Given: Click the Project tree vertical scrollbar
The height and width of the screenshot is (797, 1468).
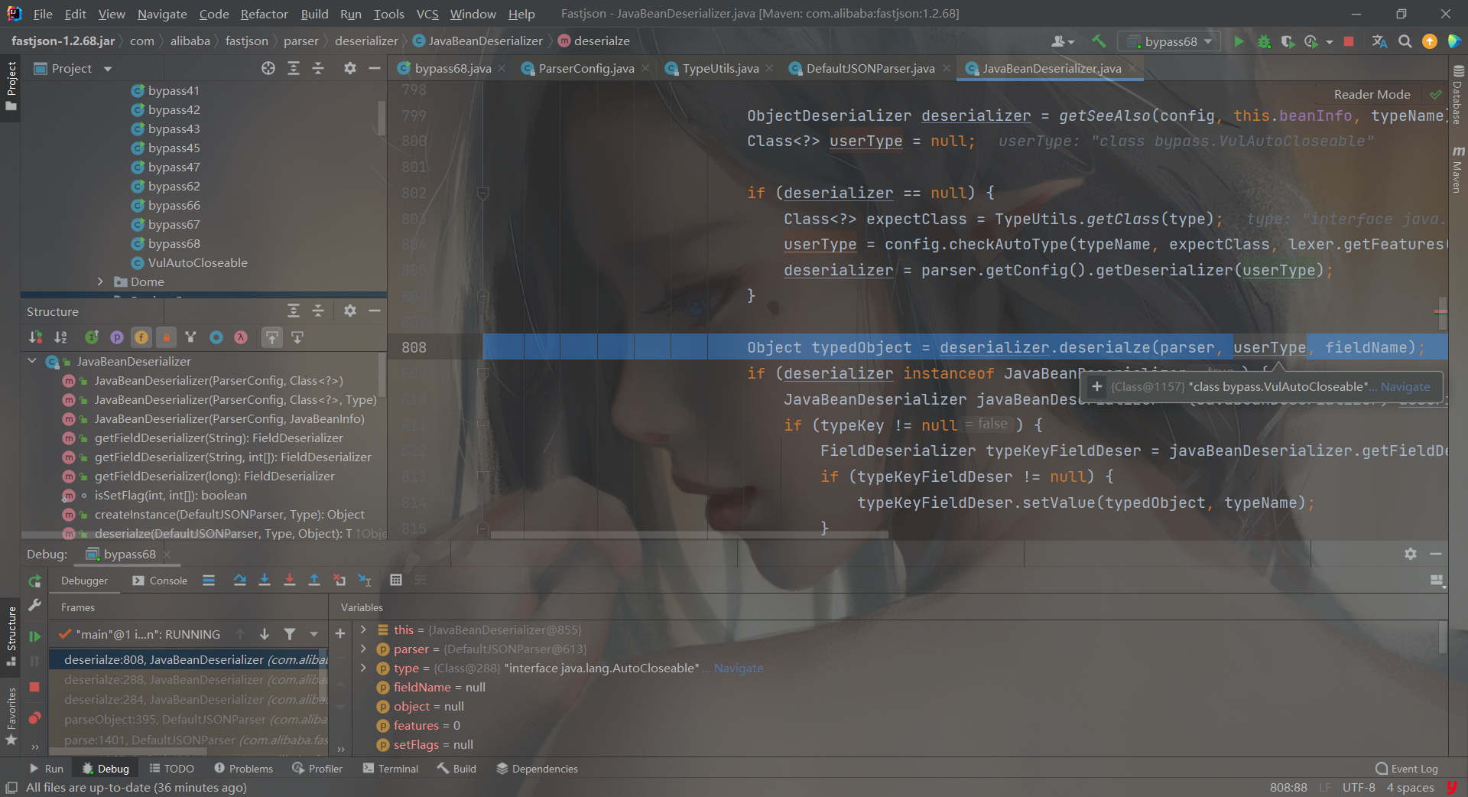Looking at the screenshot, I should [382, 119].
